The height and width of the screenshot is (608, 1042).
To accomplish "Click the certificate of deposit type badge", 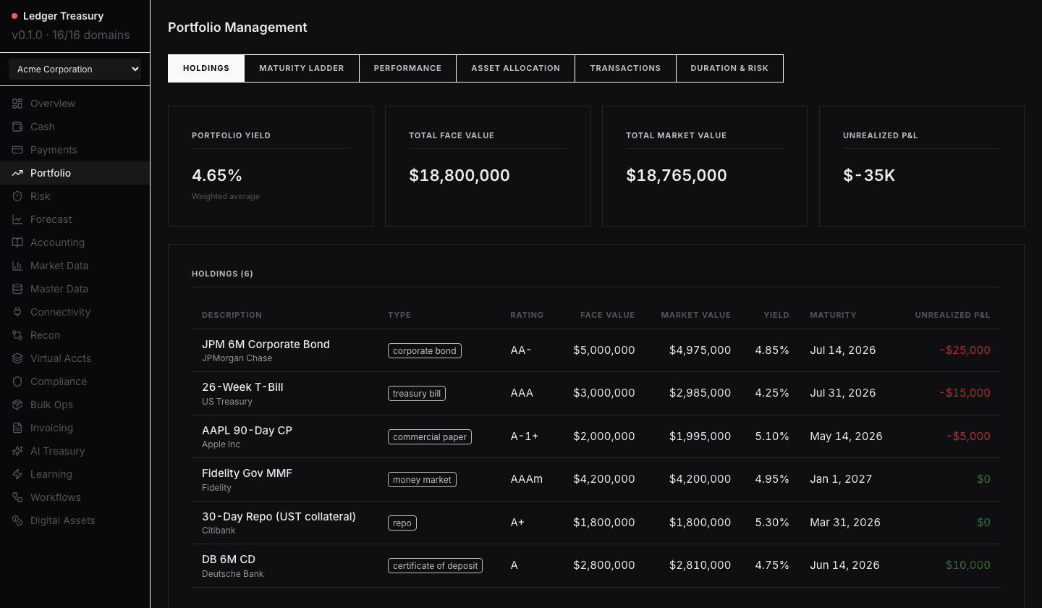I will coord(435,566).
